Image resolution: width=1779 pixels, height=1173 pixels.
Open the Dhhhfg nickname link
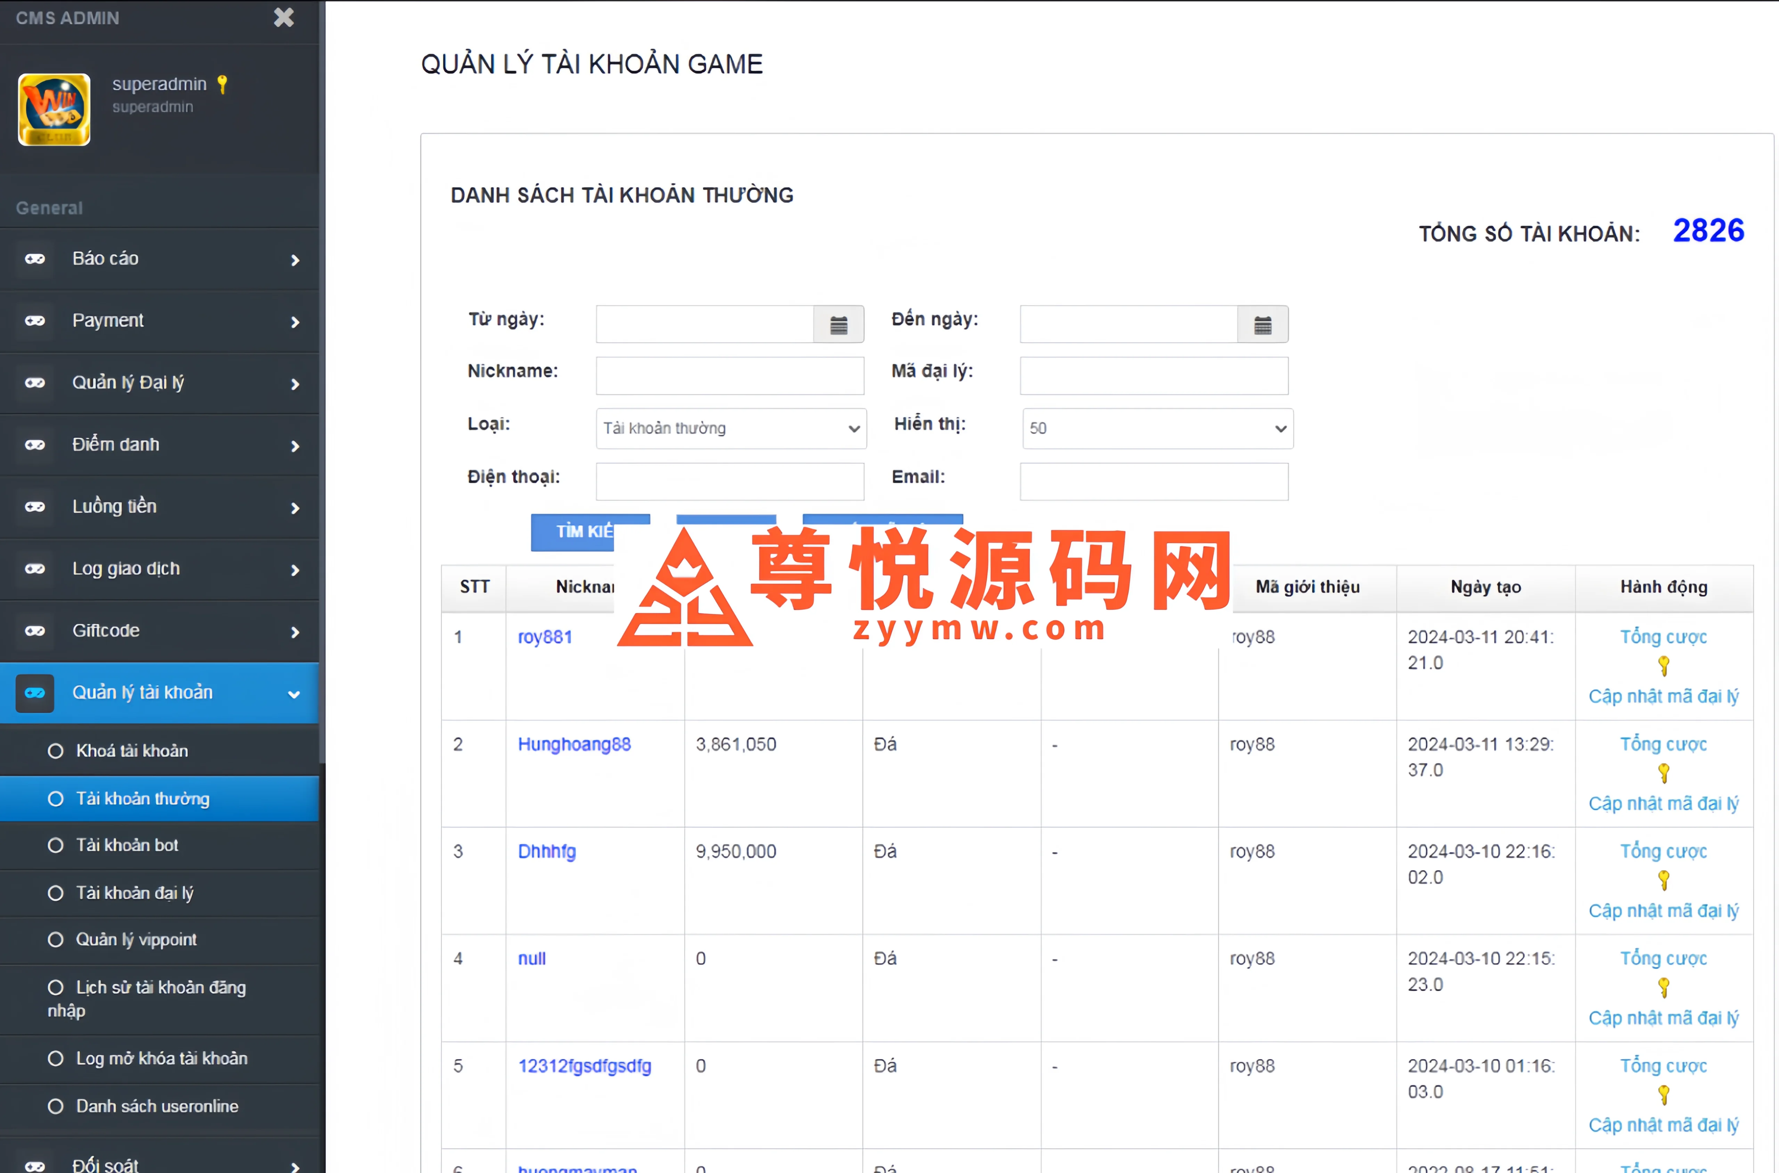point(546,851)
